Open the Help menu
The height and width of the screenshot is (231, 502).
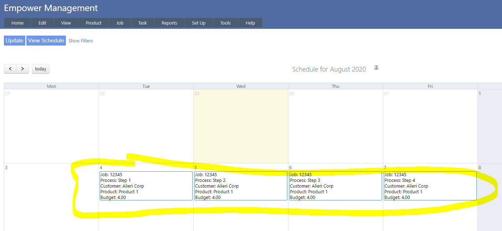pyautogui.click(x=250, y=23)
